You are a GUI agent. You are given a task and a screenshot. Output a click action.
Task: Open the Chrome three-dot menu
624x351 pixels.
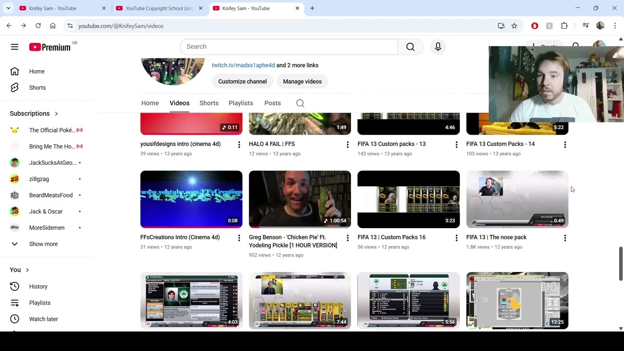(615, 26)
